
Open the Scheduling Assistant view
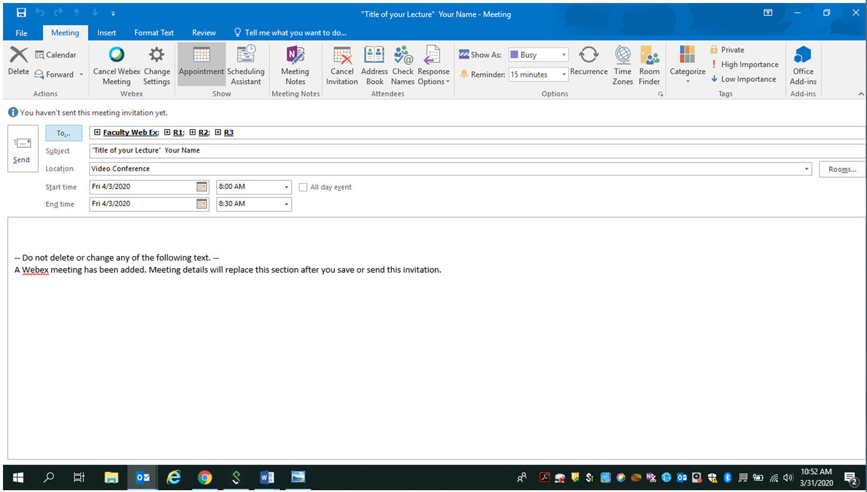(x=246, y=56)
